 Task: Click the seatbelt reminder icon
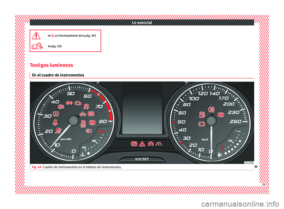pos(55,122)
